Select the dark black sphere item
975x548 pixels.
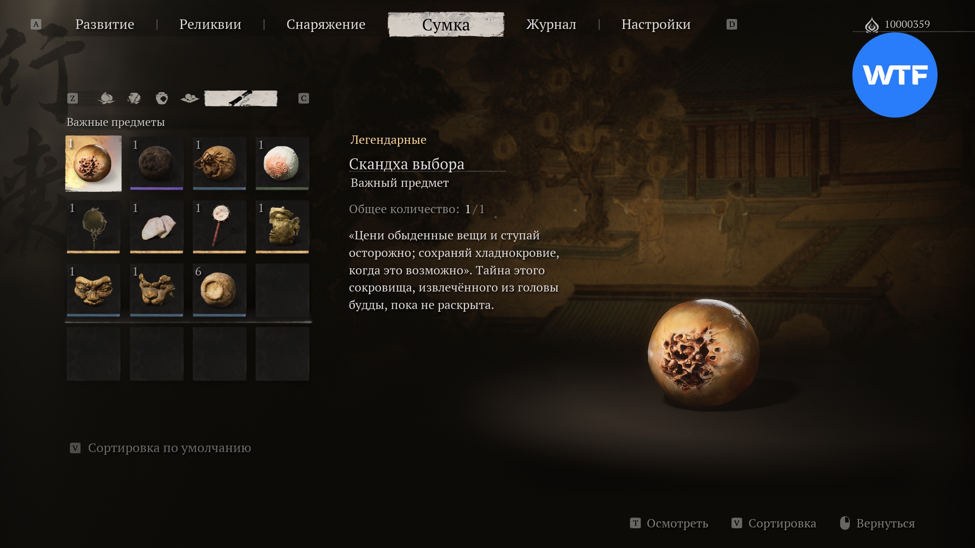(x=157, y=163)
